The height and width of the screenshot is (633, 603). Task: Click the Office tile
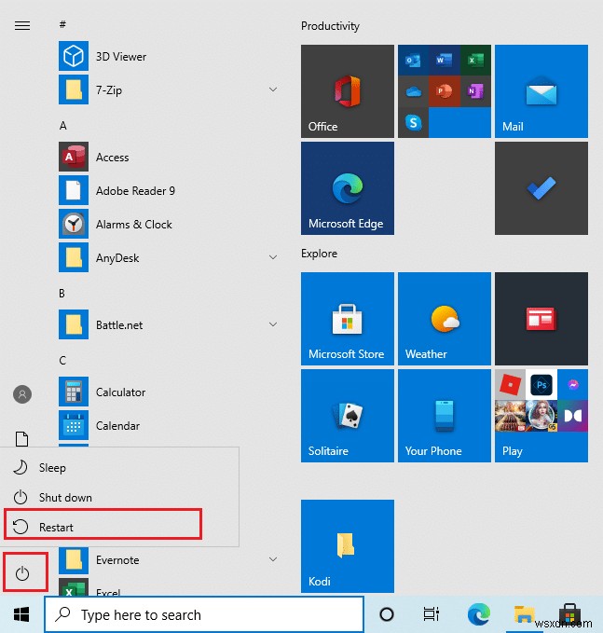click(x=348, y=91)
